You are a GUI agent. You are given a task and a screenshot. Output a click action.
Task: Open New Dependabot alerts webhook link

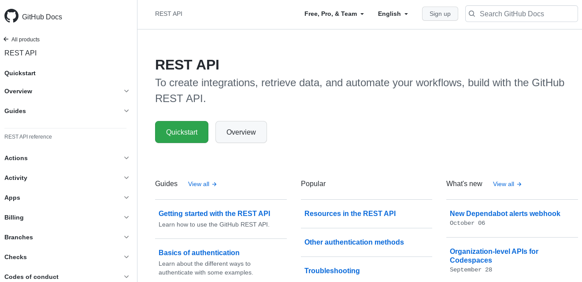click(505, 213)
